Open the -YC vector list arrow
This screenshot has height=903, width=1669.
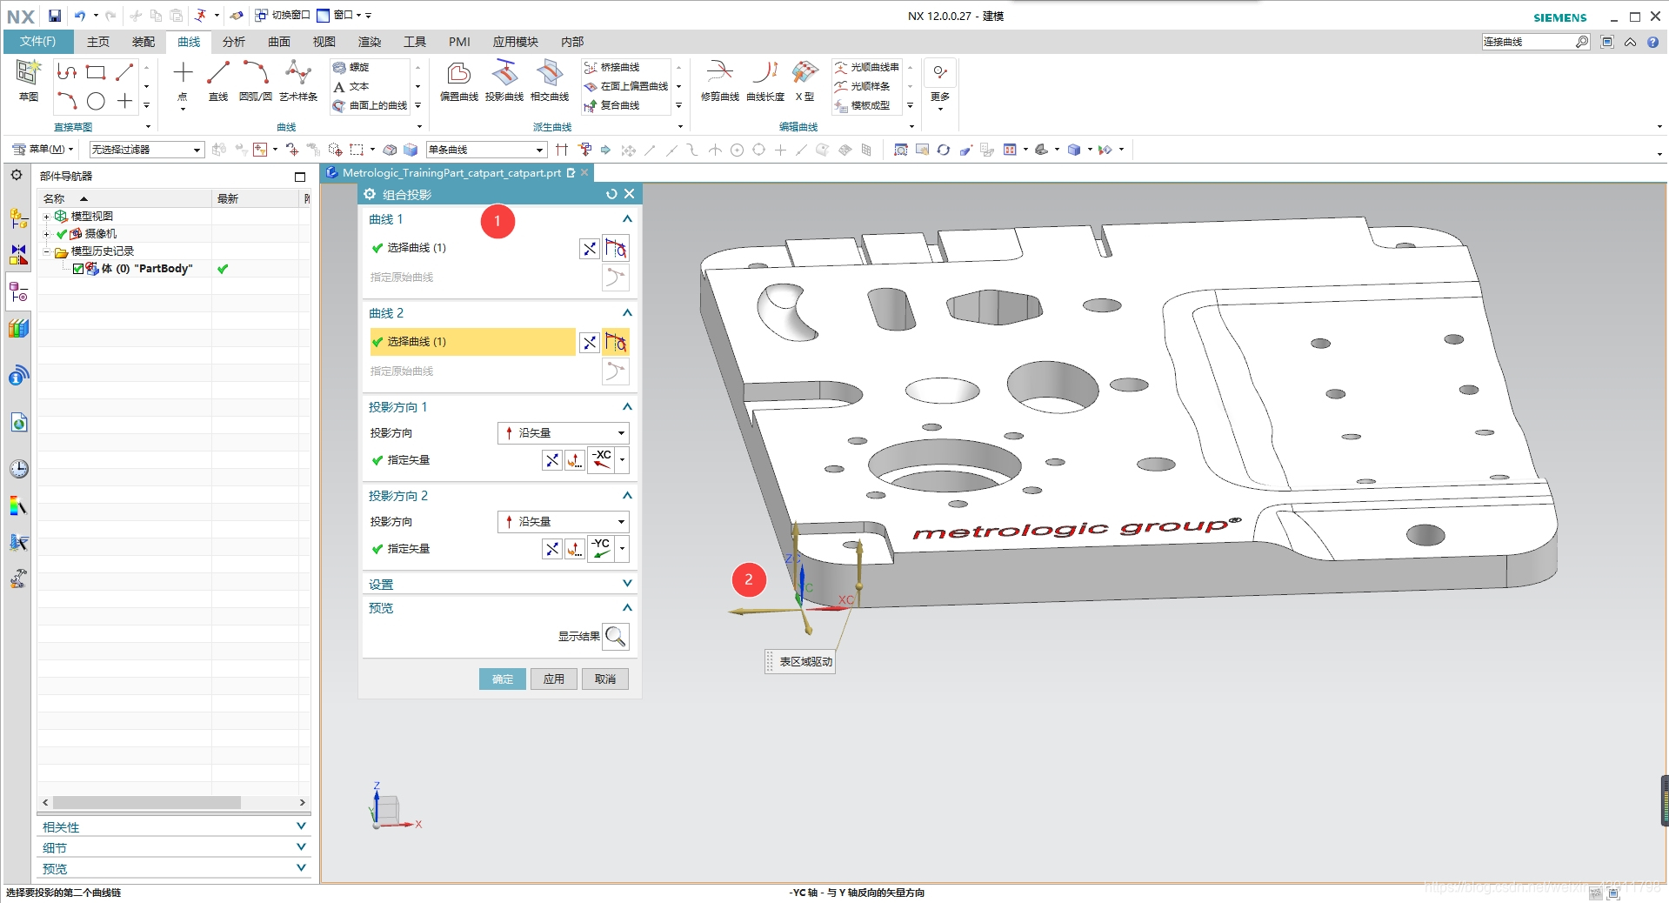[x=623, y=549]
